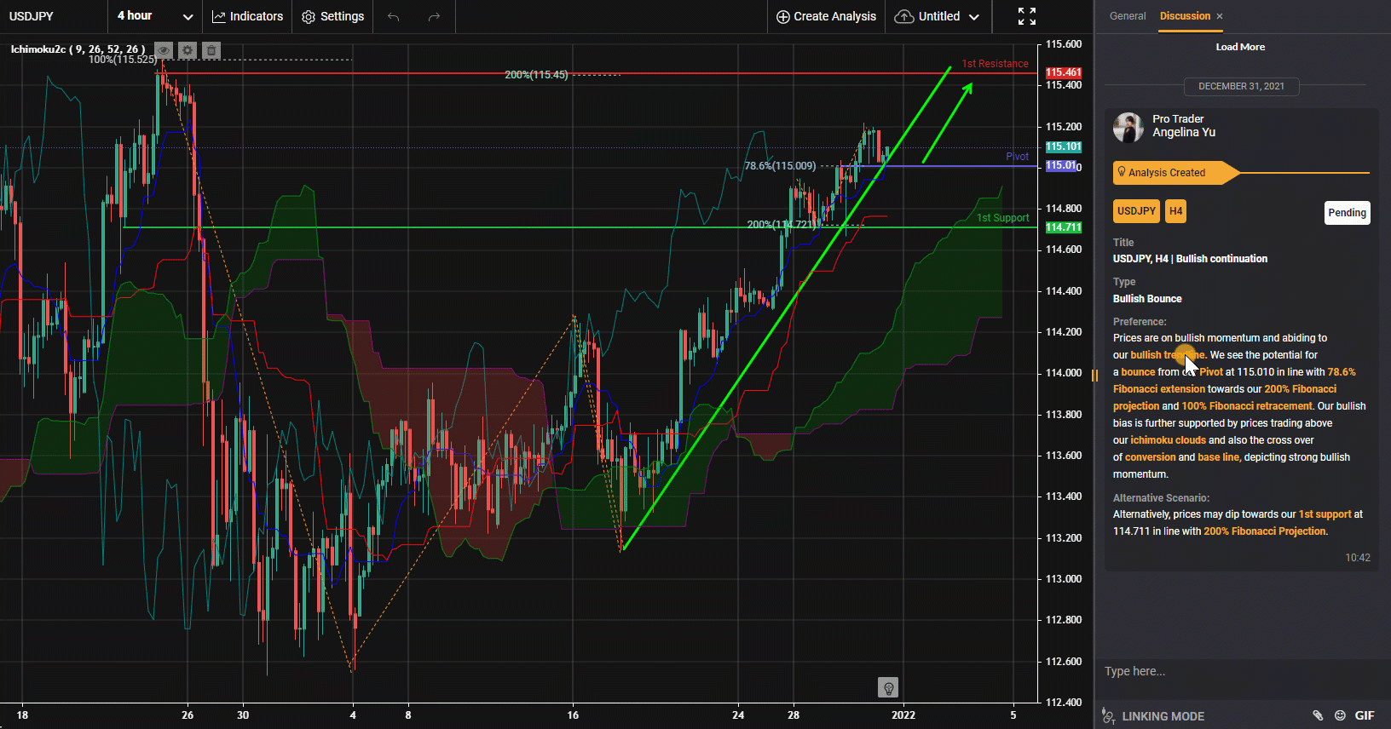Viewport: 1391px width, 729px height.
Task: Redo the last chart action
Action: pos(434,16)
